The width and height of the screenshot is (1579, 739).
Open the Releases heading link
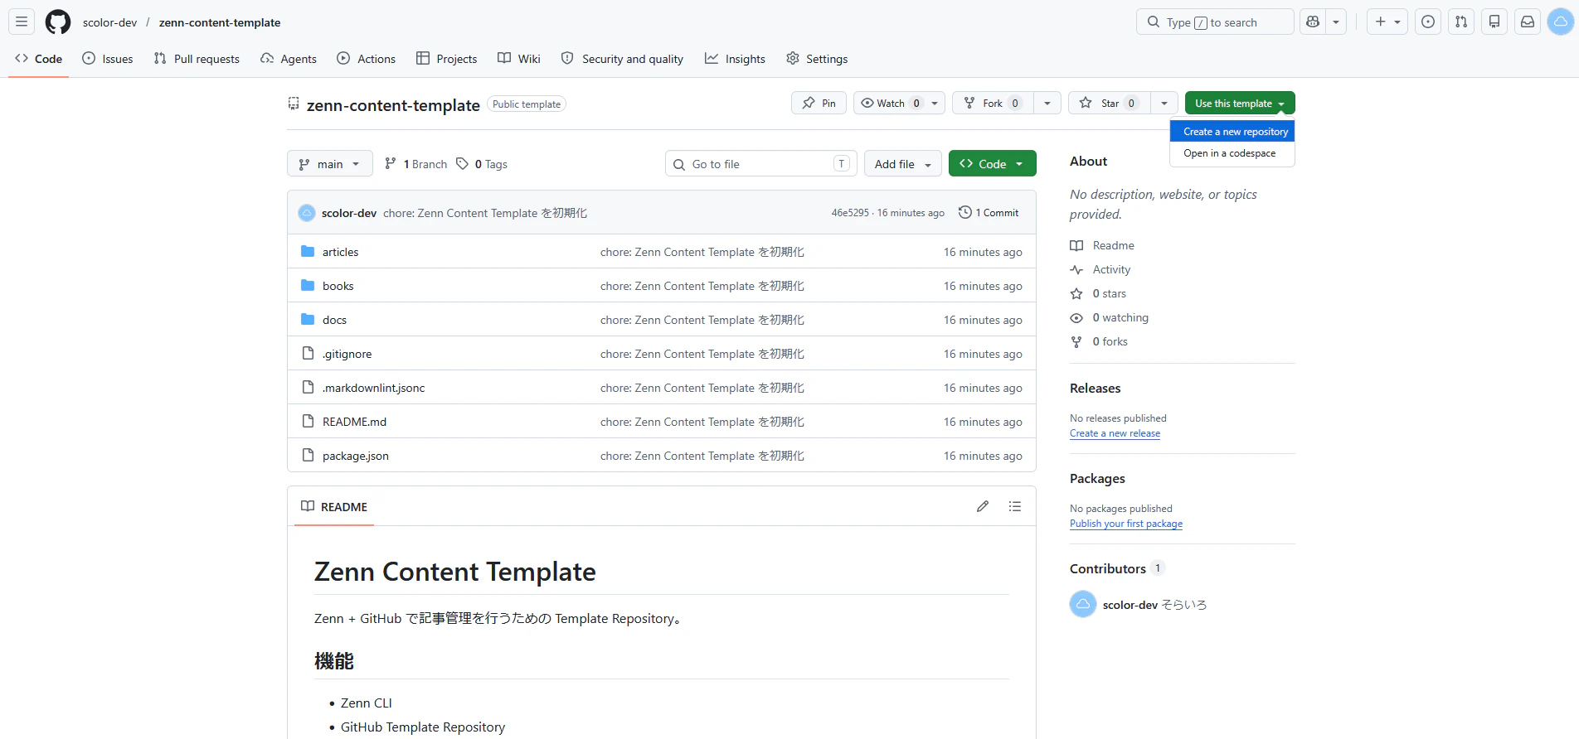[x=1095, y=388]
